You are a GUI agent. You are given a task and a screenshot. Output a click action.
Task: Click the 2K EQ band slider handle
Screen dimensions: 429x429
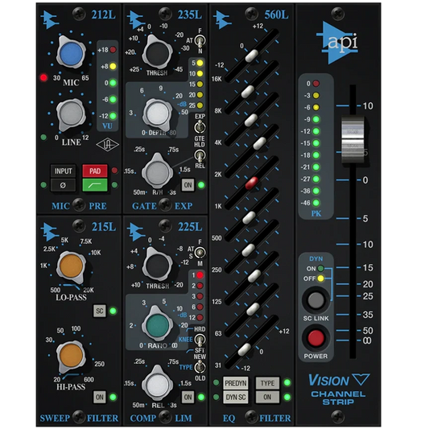tap(259, 143)
